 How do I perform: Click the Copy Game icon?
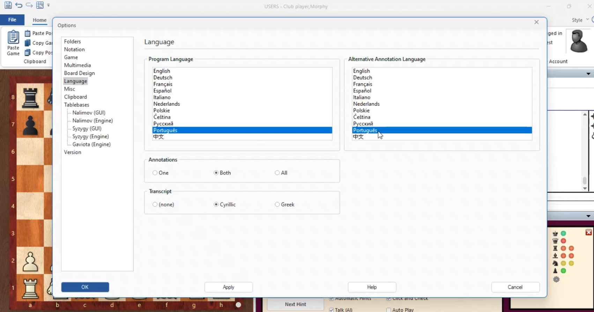tap(28, 43)
